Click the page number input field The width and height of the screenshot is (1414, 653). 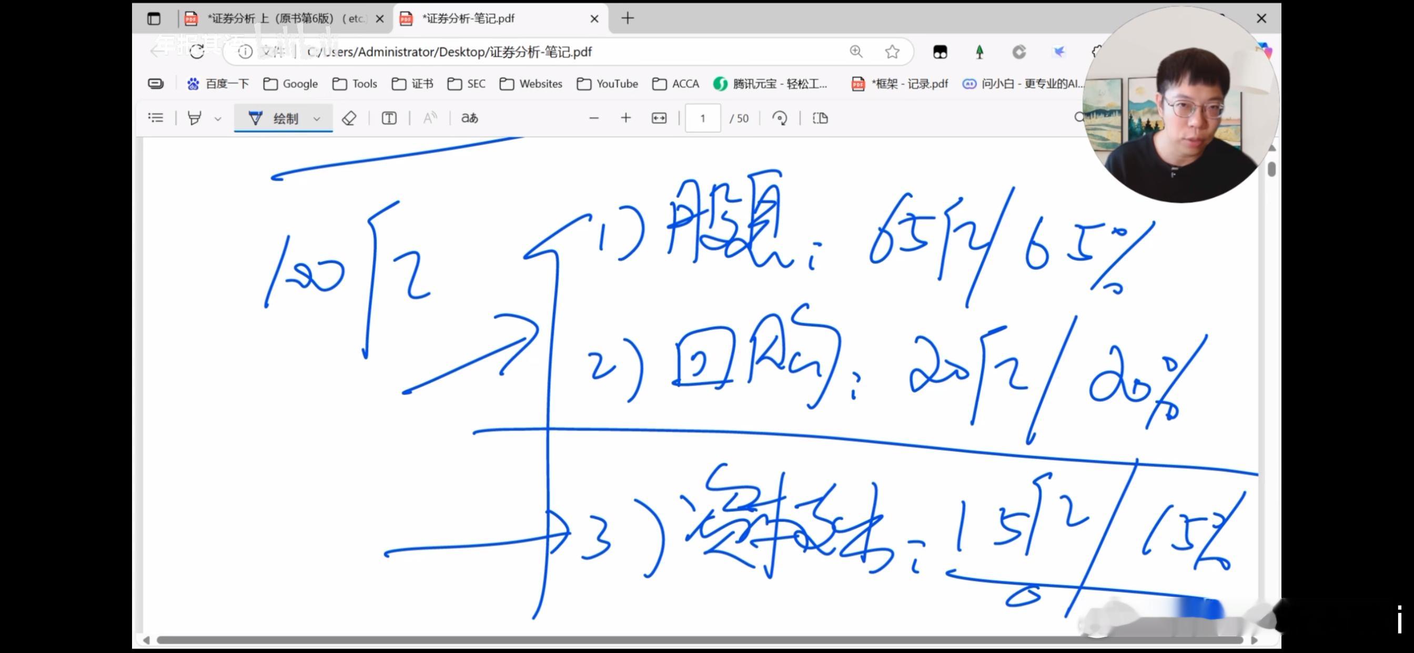coord(703,118)
